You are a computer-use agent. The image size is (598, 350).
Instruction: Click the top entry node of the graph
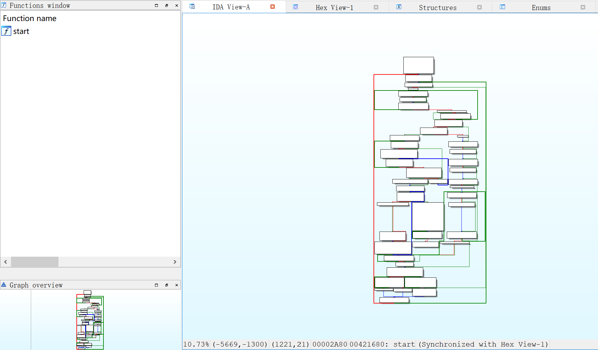tap(418, 65)
